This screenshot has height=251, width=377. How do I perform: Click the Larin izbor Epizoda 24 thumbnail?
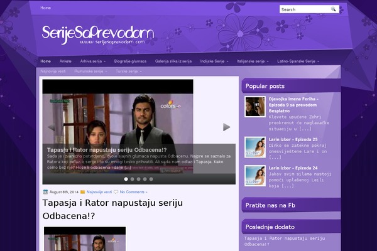(255, 176)
